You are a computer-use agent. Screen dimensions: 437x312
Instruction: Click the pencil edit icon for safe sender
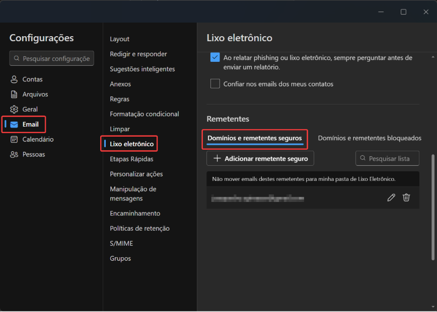[391, 198]
